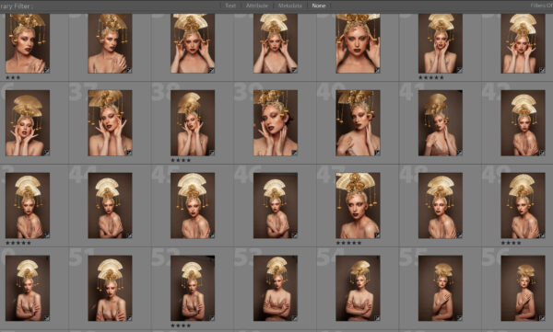Viewport: 553px width, 332px height.
Task: Click the develop badge on photo 49
Action: click(542, 235)
